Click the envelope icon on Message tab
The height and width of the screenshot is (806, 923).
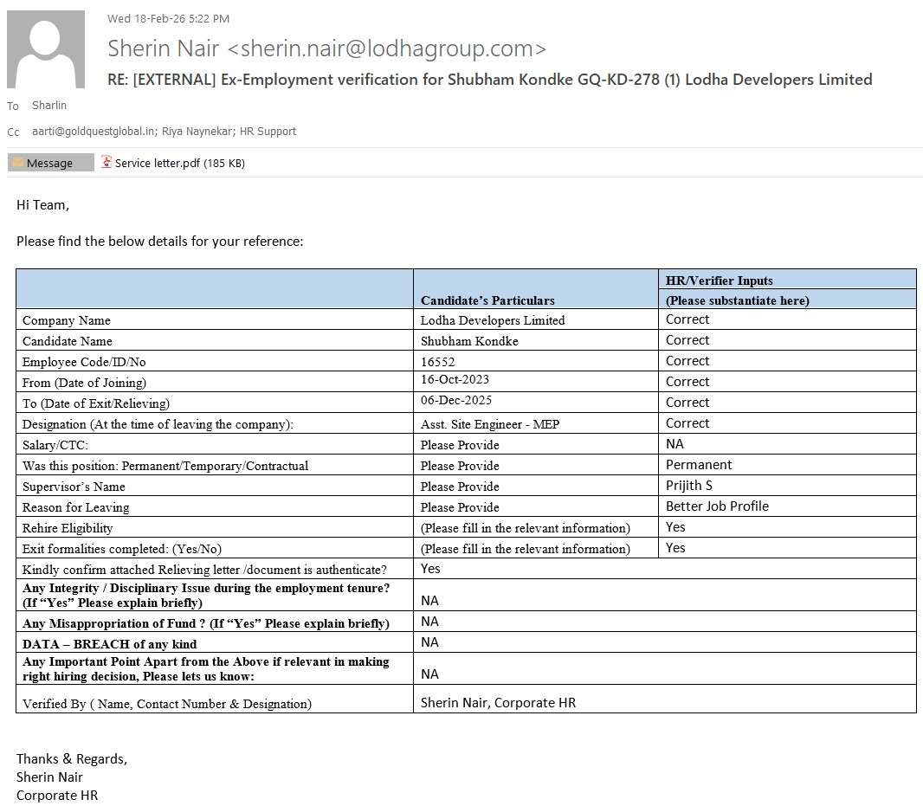(x=18, y=163)
